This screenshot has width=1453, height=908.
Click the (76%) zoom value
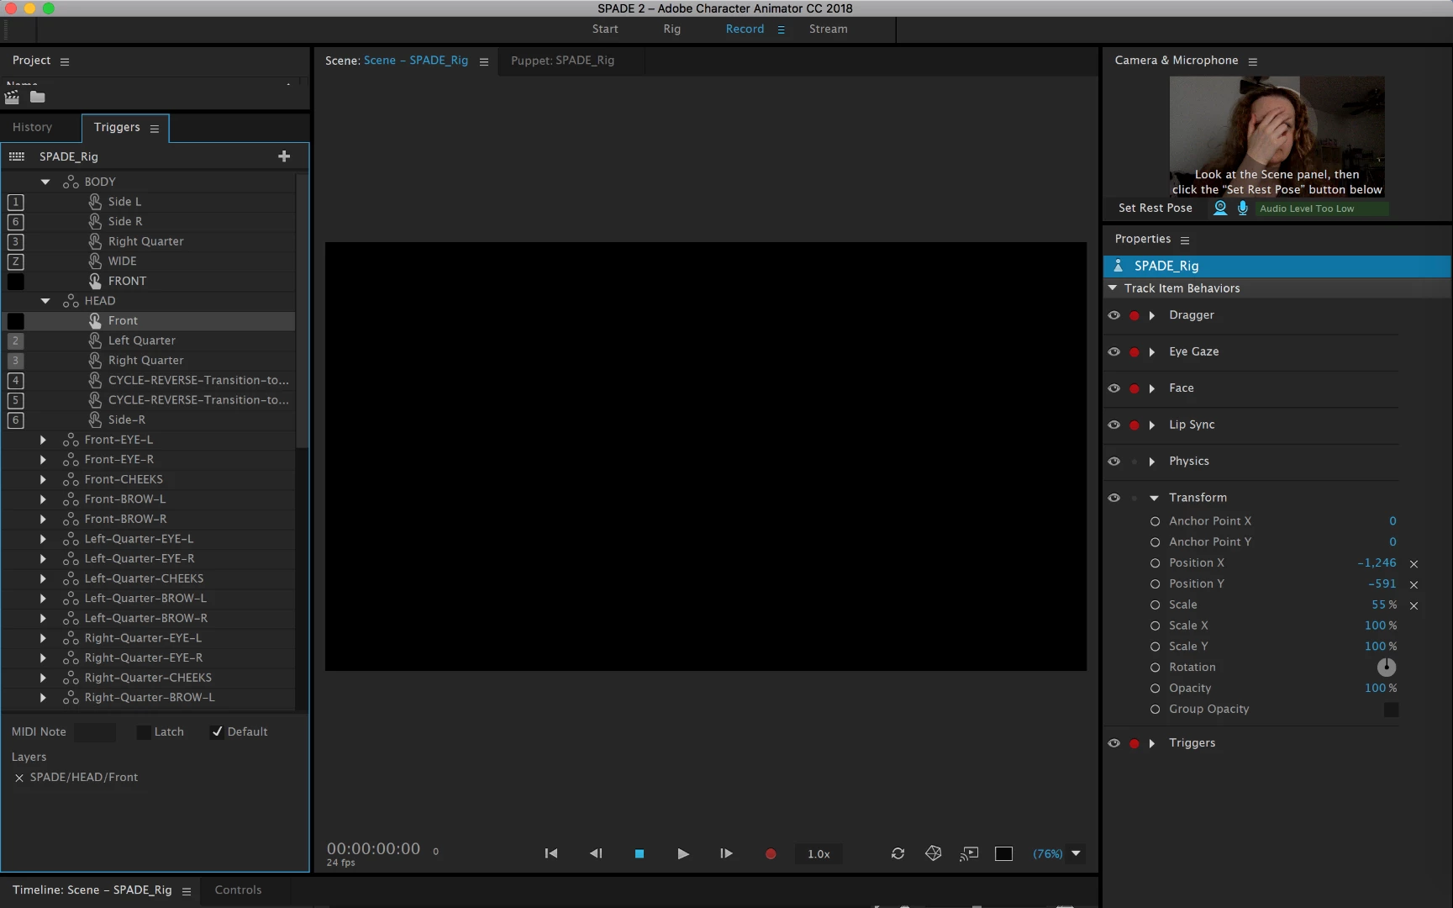tap(1048, 853)
